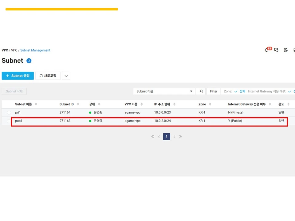295x221 pixels.
Task: Click 일반 usage in pri1 row
Action: click(281, 112)
